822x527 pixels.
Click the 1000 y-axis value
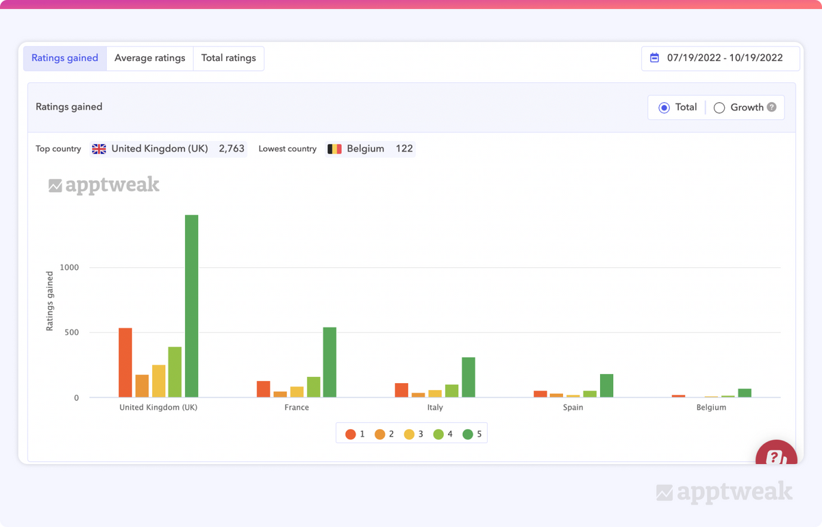70,267
